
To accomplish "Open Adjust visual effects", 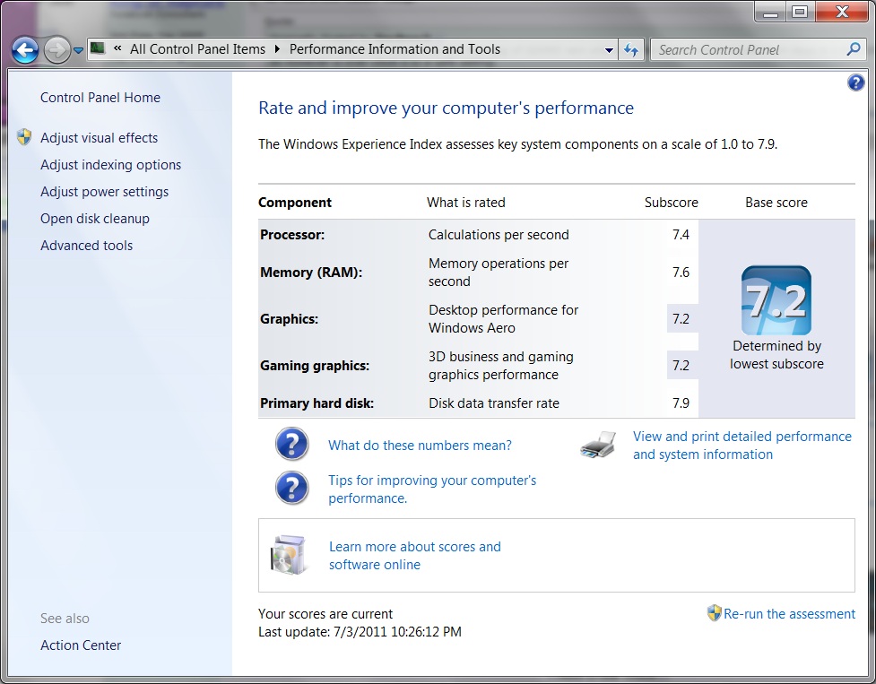I will 99,138.
